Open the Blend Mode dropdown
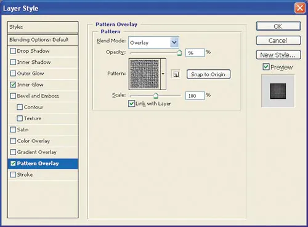 [x=174, y=42]
